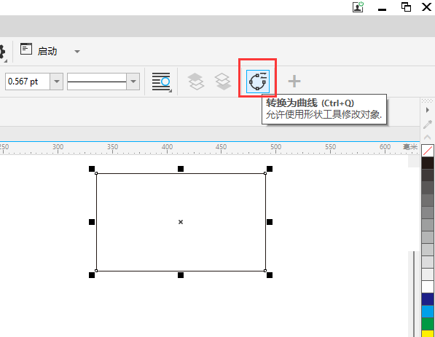The image size is (435, 337).
Task: Select the eyedropper in the color palette
Action: (x=428, y=124)
